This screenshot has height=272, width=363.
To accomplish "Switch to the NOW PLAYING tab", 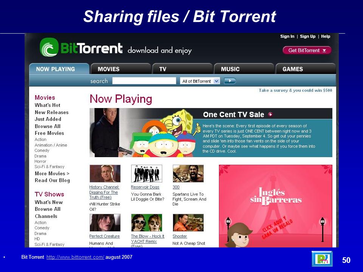I will point(59,69).
